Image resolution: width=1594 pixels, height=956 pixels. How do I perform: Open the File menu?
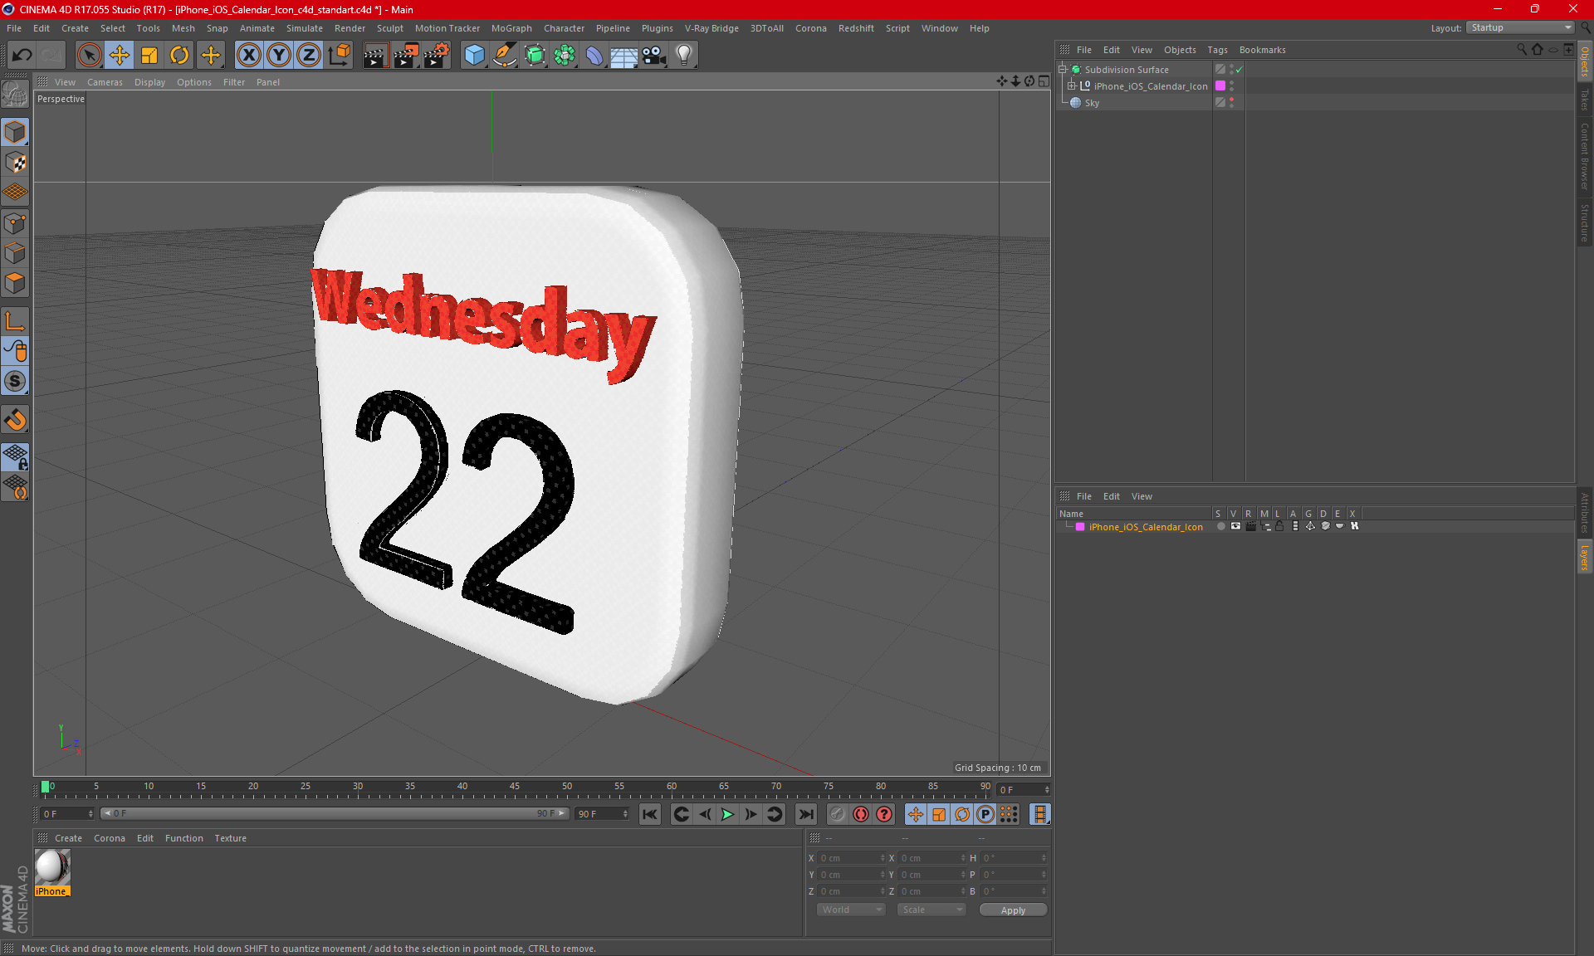pos(14,28)
